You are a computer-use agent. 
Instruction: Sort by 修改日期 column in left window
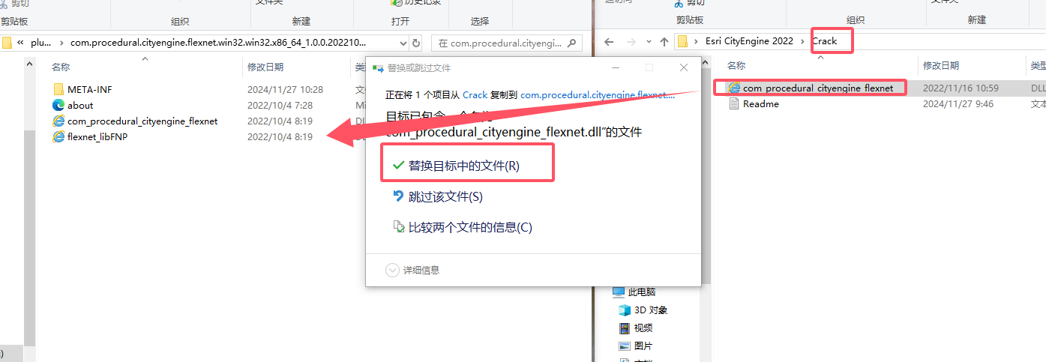[x=265, y=67]
